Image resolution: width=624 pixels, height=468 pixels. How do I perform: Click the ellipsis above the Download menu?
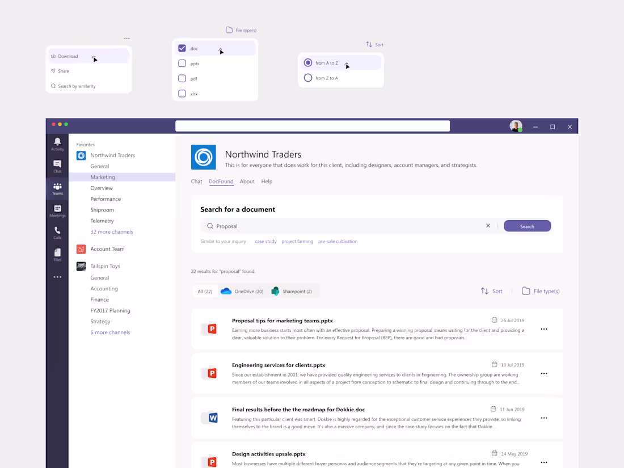pos(127,39)
